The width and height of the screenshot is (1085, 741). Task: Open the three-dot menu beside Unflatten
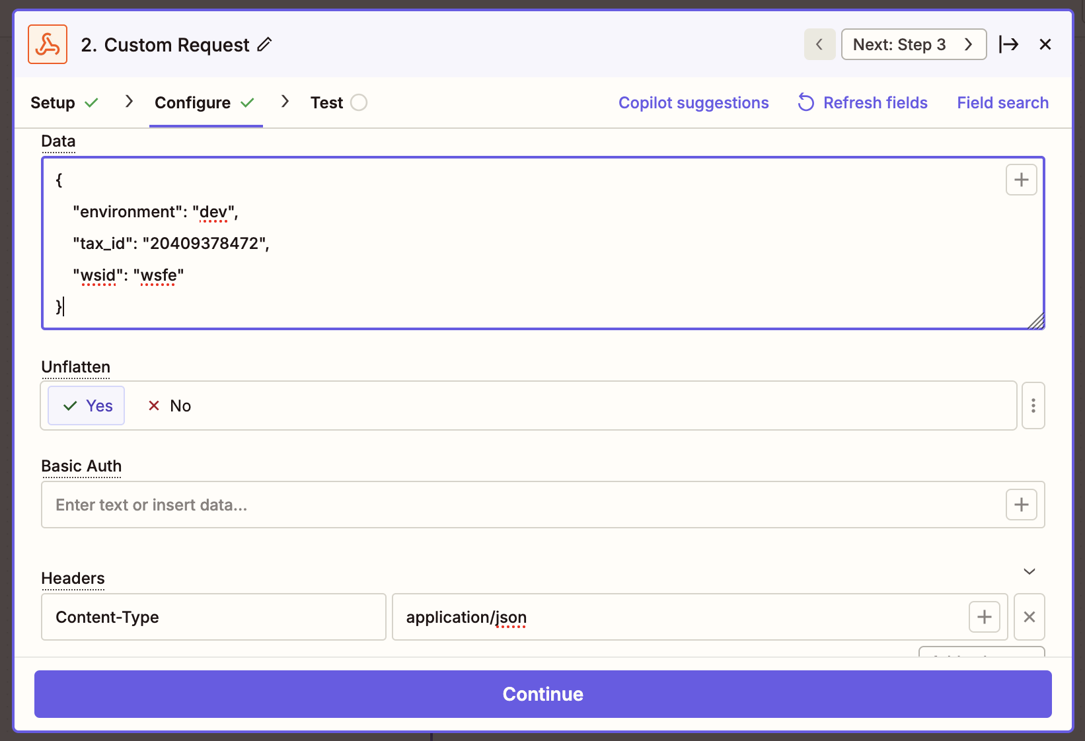[x=1033, y=406]
